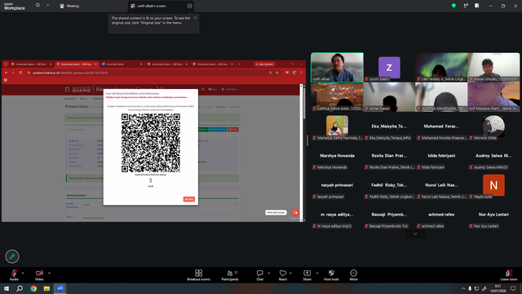Open Windows taskbar search
Screen dimensions: 522x294
coord(20,288)
